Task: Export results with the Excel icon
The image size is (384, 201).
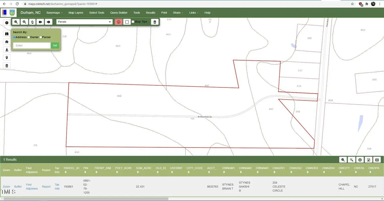Action: 369,160
